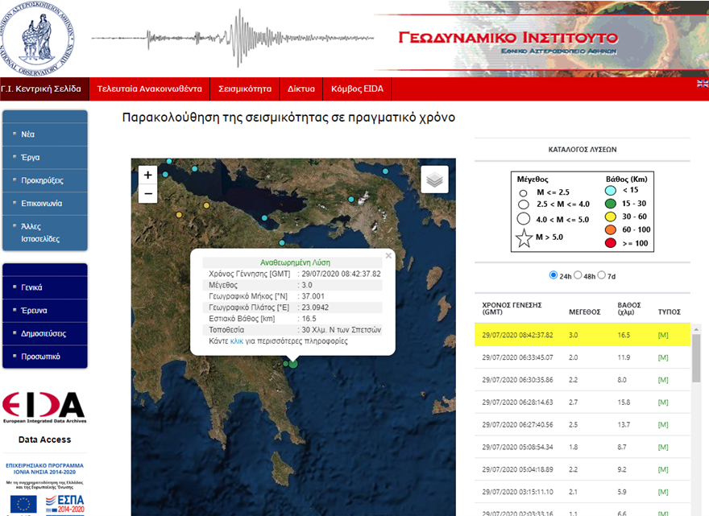
Task: Select the 48h time range
Action: pos(578,275)
